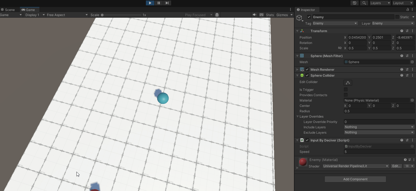This screenshot has height=191, width=416.
Task: Disable the Sphere Collider checkbox
Action: click(307, 76)
